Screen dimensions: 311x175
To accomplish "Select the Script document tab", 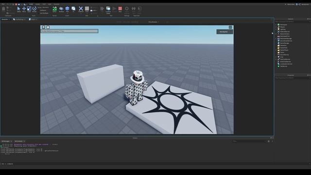I will [x=33, y=19].
